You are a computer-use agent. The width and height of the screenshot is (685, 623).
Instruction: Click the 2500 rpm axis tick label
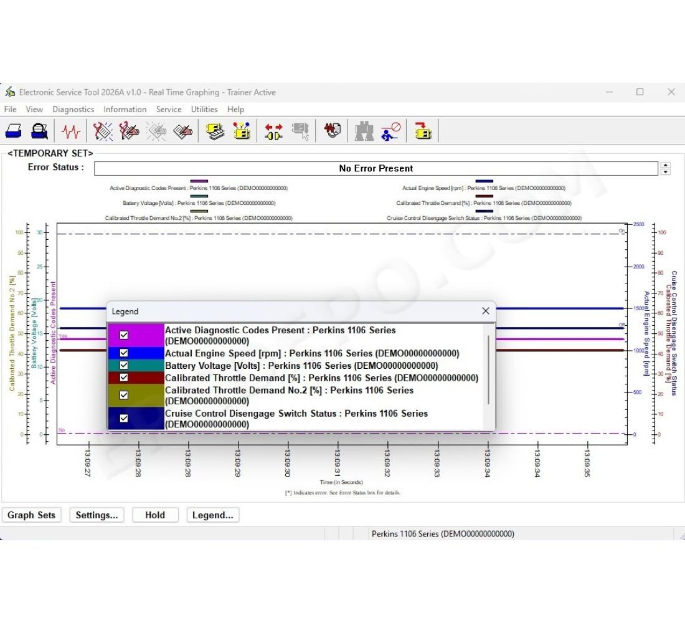[x=639, y=224]
